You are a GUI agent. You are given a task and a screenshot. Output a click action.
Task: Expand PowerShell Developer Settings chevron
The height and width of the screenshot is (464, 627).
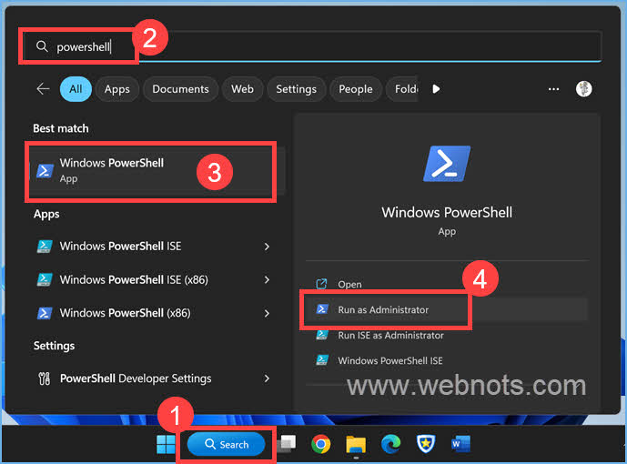click(267, 378)
